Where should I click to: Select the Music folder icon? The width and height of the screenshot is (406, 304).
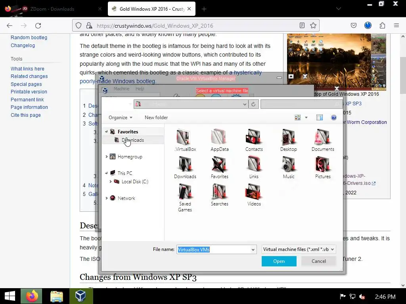[x=288, y=164]
